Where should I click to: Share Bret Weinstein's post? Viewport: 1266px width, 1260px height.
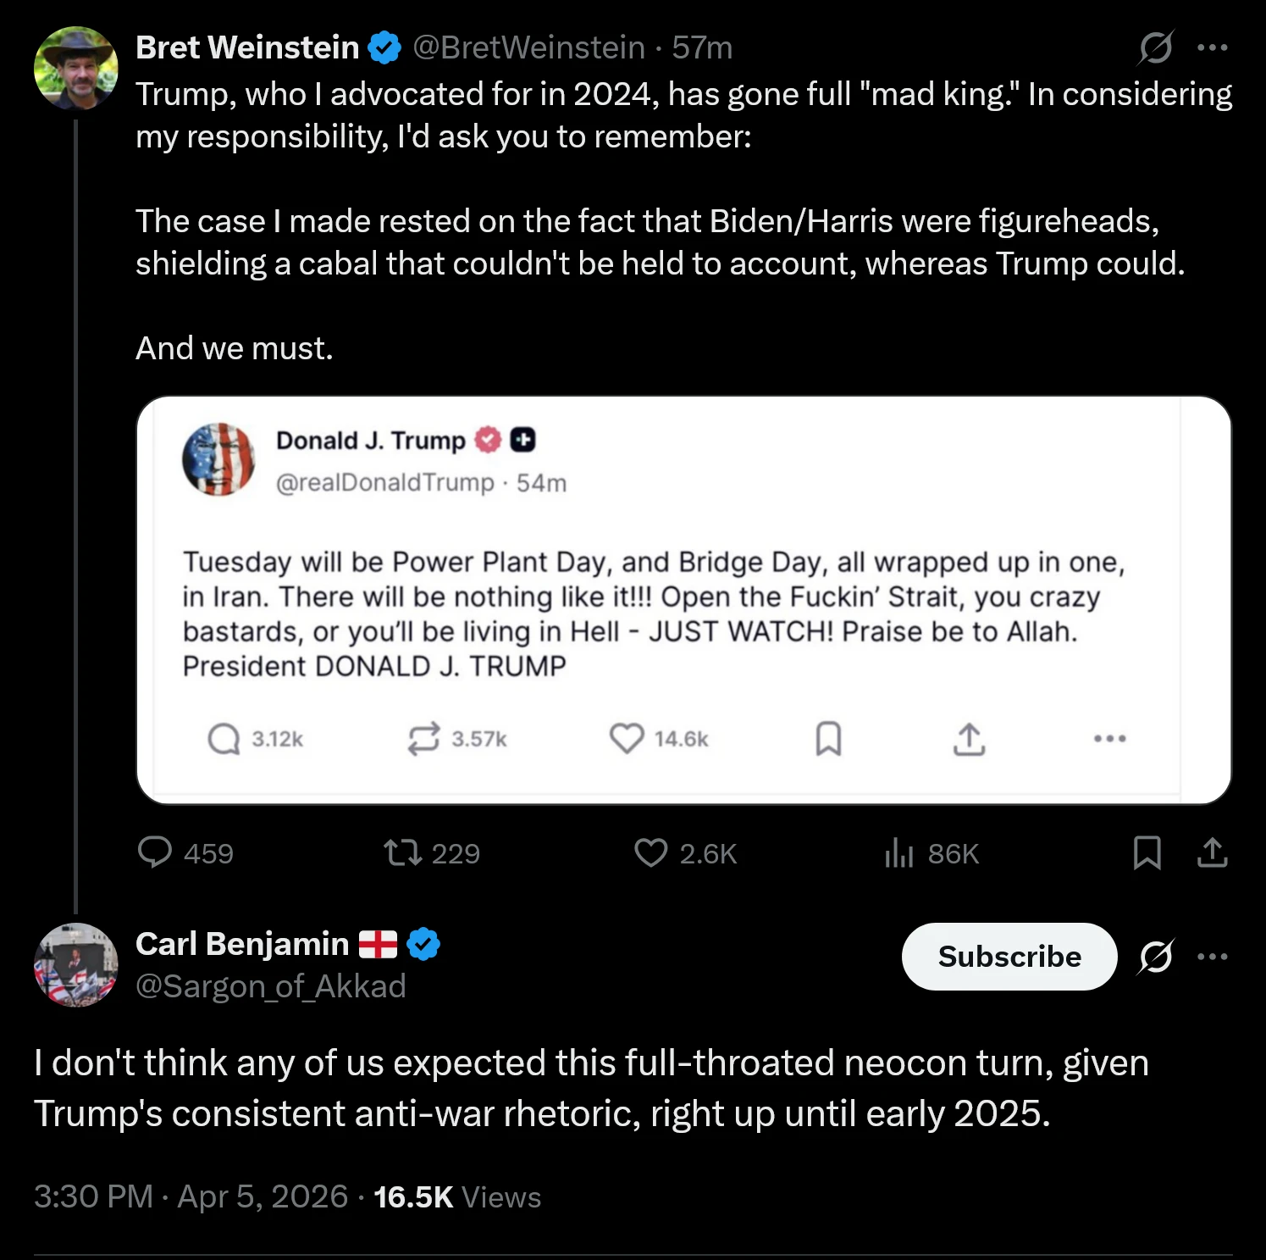pyautogui.click(x=1213, y=852)
